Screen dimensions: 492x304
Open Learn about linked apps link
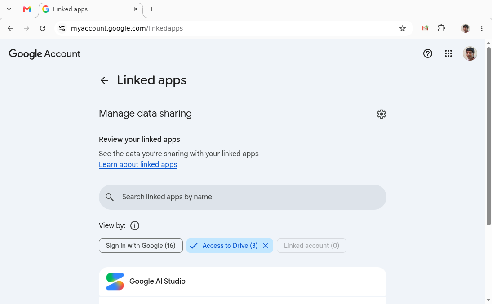tap(138, 165)
